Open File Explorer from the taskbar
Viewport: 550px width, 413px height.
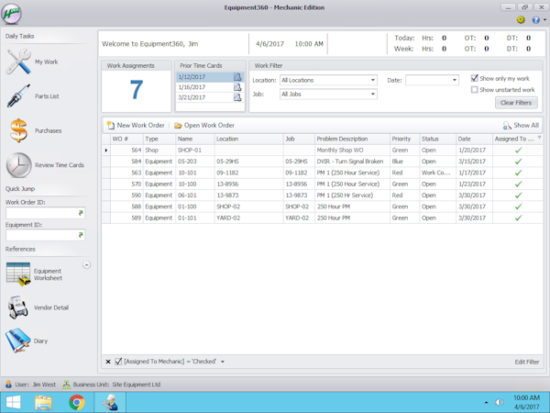click(43, 403)
